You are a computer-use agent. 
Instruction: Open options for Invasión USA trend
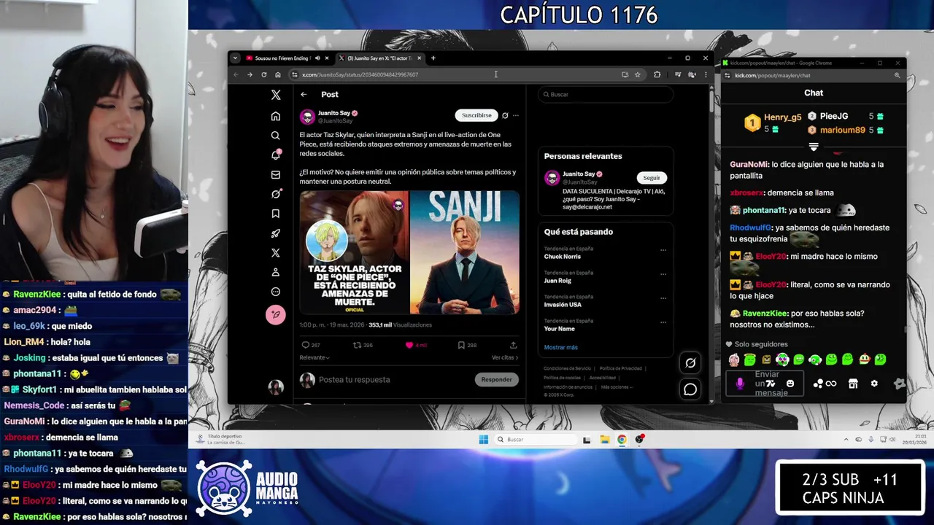click(663, 298)
